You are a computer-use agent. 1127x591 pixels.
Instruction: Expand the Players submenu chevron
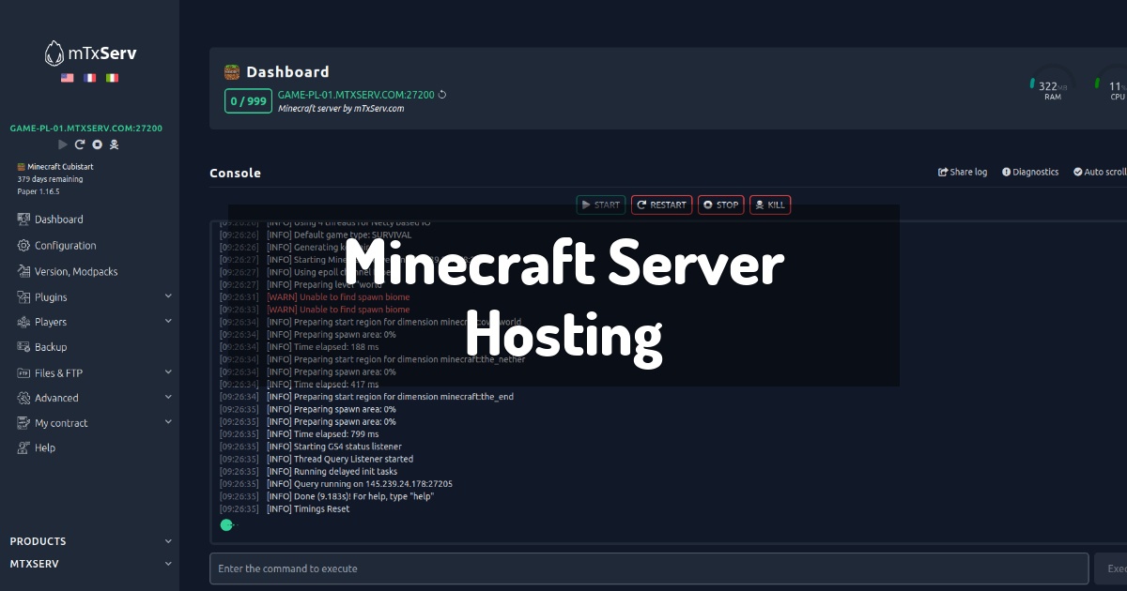168,321
